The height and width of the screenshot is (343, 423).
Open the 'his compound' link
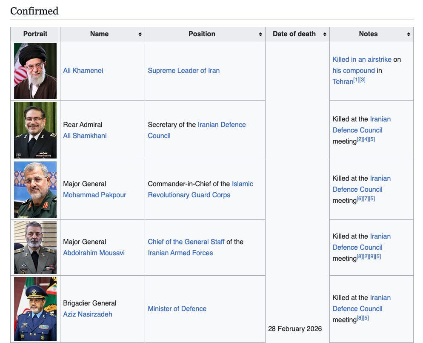point(354,70)
